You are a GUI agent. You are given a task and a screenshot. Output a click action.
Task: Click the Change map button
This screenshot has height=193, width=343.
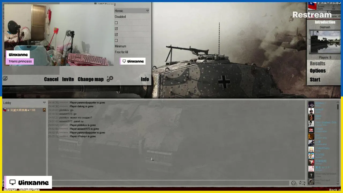pos(90,79)
